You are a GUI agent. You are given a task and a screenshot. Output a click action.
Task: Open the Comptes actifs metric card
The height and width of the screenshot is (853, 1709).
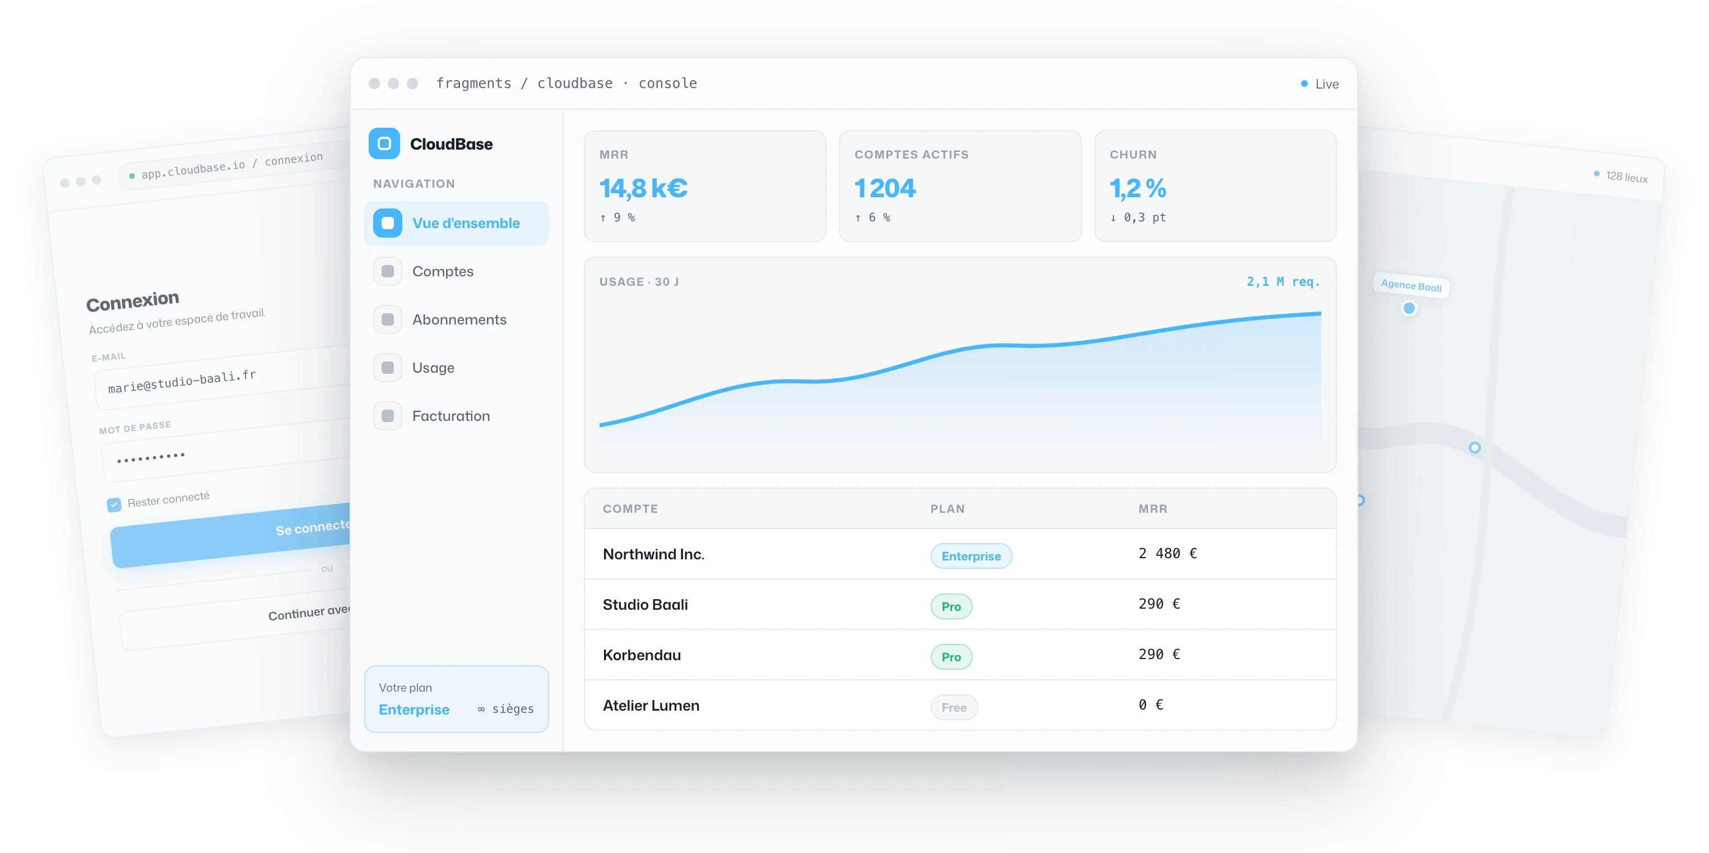(960, 186)
